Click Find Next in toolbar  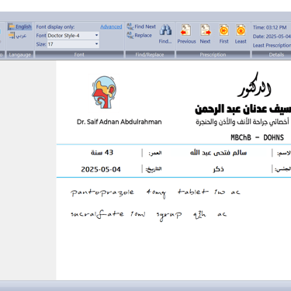[x=141, y=26]
